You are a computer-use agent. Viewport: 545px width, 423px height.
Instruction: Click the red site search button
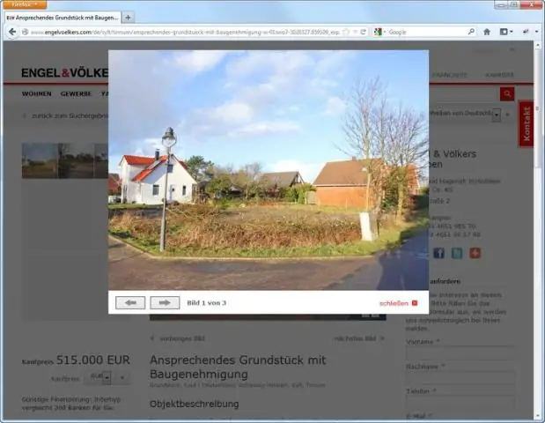tap(507, 93)
